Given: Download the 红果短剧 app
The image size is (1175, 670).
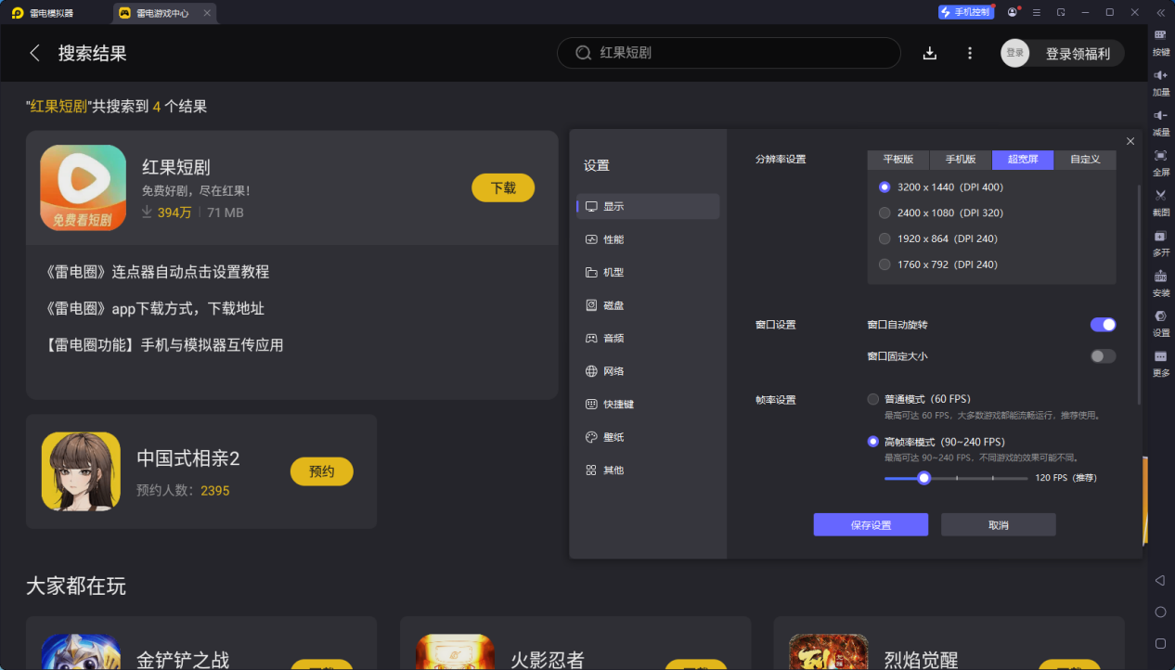Looking at the screenshot, I should pyautogui.click(x=502, y=187).
